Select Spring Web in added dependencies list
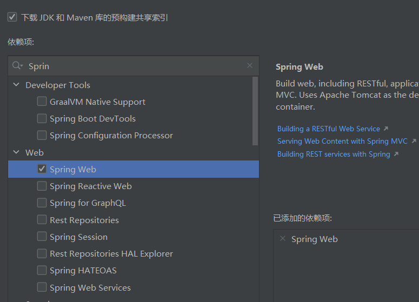The width and height of the screenshot is (419, 302). [315, 239]
